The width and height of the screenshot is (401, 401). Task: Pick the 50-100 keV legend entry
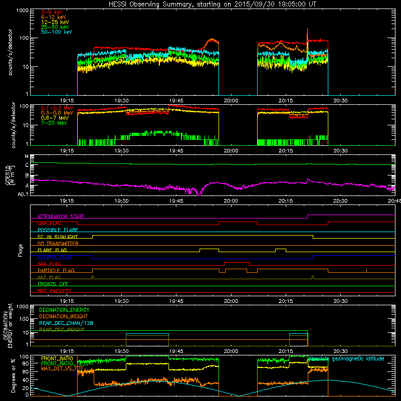click(57, 32)
